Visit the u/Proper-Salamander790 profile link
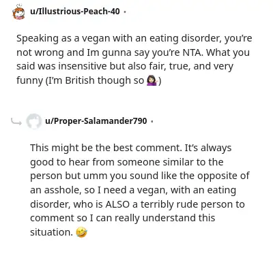 (96, 121)
